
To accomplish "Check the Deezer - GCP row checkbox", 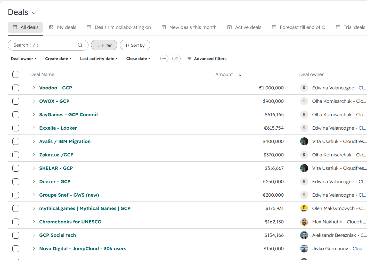I will coord(16,182).
